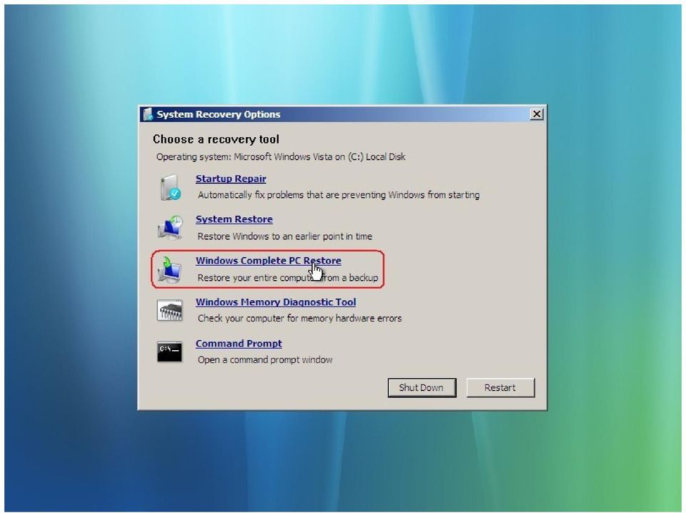
Task: Open the Command Prompt link
Action: pyautogui.click(x=239, y=344)
